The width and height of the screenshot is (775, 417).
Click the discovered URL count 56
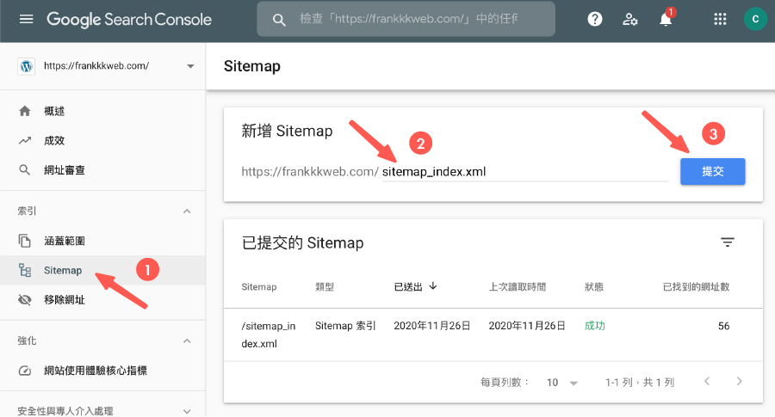[x=723, y=326]
